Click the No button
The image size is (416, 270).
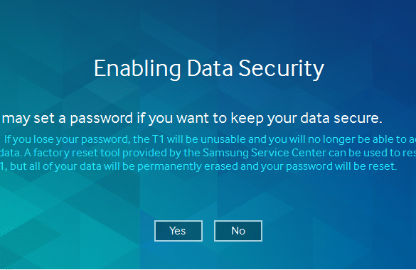(x=238, y=231)
